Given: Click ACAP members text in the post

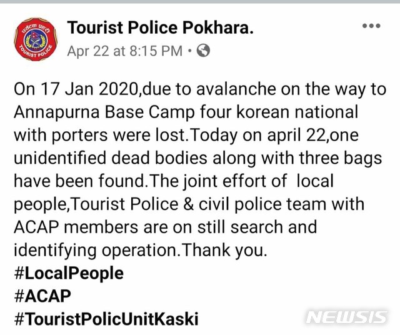Looking at the screenshot, I should (76, 227).
